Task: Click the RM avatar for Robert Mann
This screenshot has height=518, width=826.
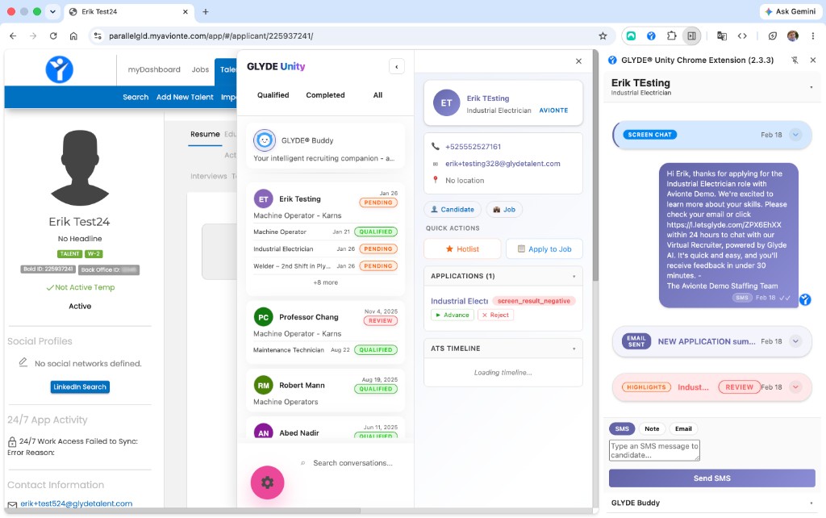Action: click(x=264, y=385)
